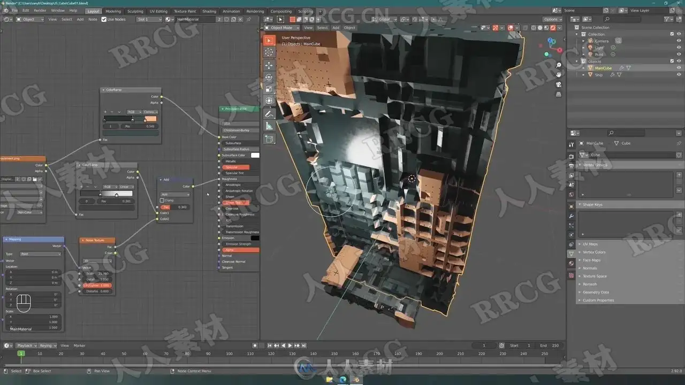The image size is (685, 385).
Task: Click the Subsurface Color white swatch
Action: tap(255, 155)
